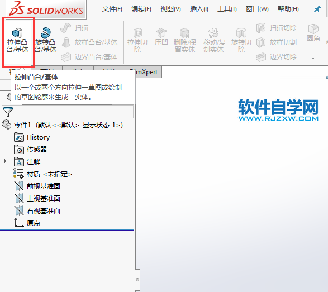Select 材质 <未指定> material item
The width and height of the screenshot is (328, 292).
pos(42,174)
